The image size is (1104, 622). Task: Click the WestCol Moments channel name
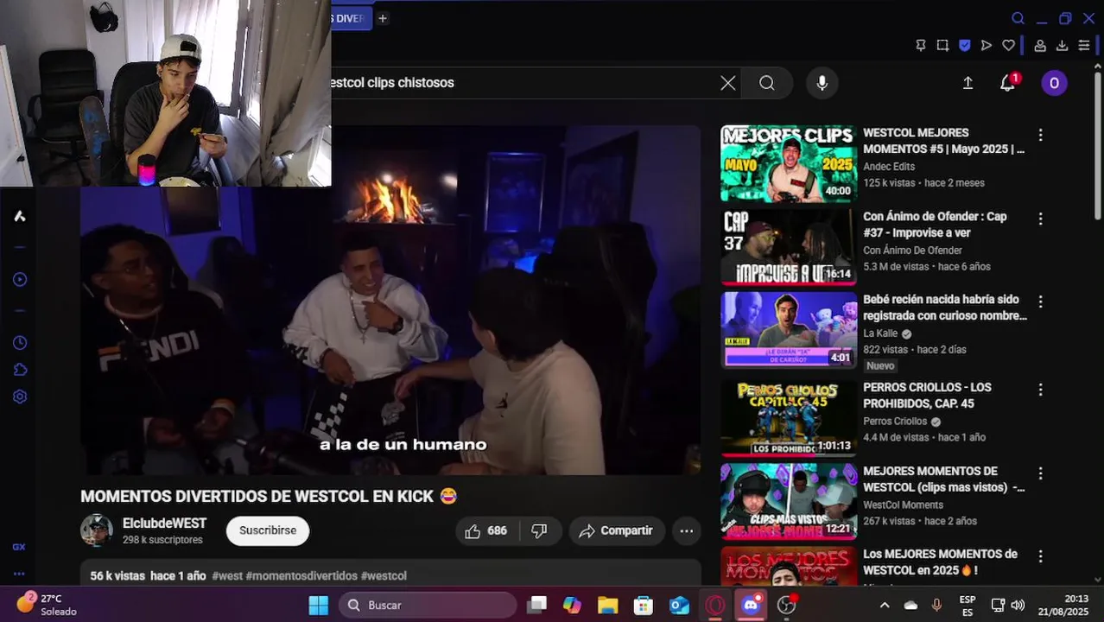click(x=903, y=505)
